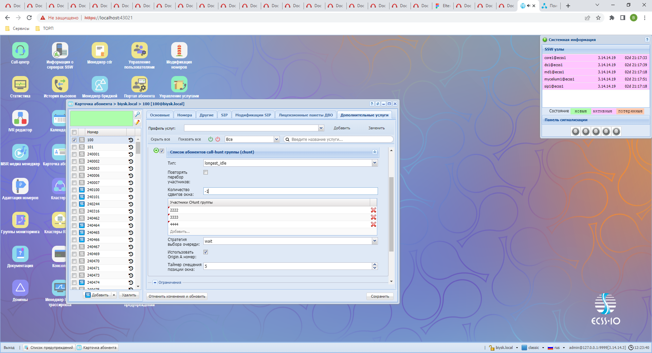Viewport: 652px width, 353px height.
Task: Click Сохранить button
Action: click(380, 296)
